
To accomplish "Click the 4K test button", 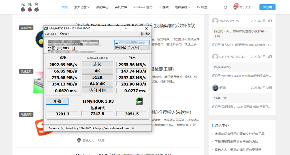I will tap(97, 71).
